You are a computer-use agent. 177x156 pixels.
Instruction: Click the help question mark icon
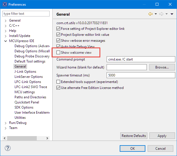click(x=8, y=148)
